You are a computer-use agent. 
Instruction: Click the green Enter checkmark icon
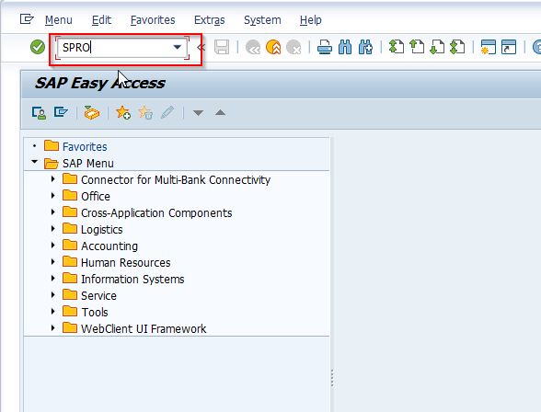tap(38, 47)
